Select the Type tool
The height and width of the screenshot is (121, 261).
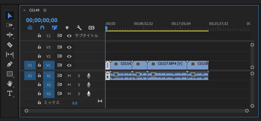(x=10, y=93)
